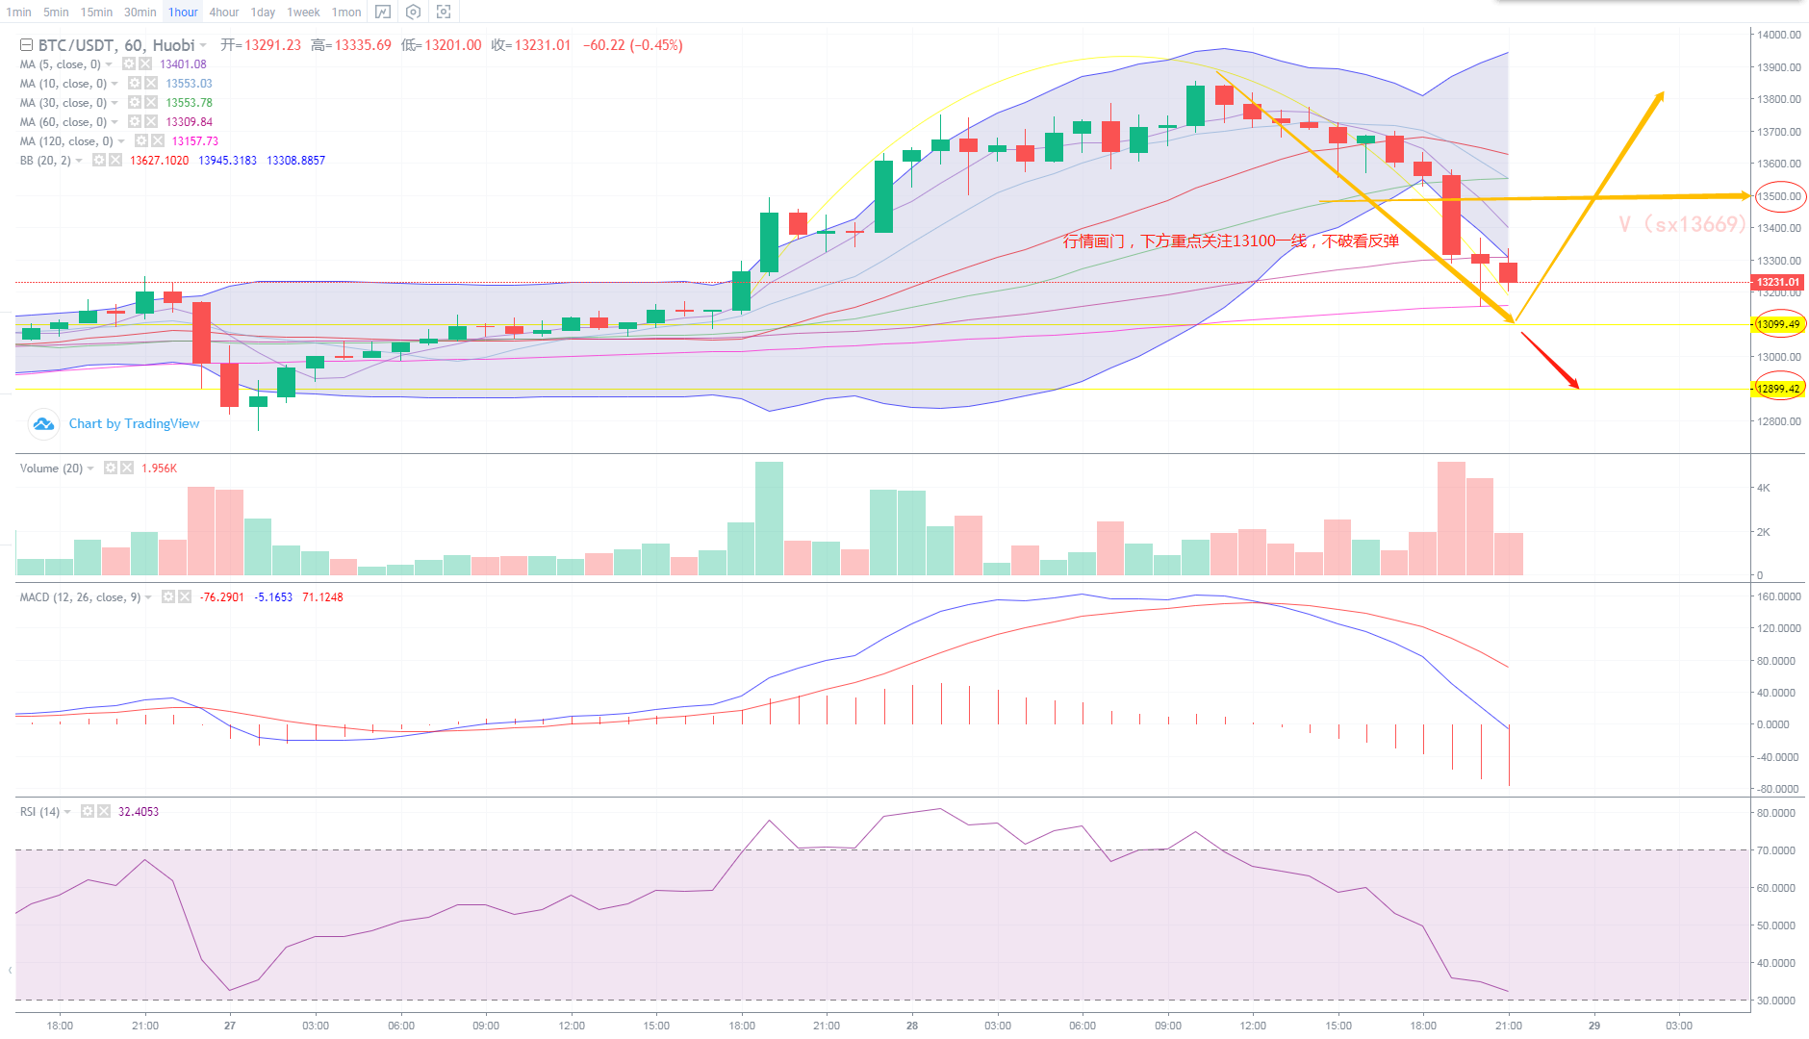Switch to the 15min timeframe

pos(96,13)
